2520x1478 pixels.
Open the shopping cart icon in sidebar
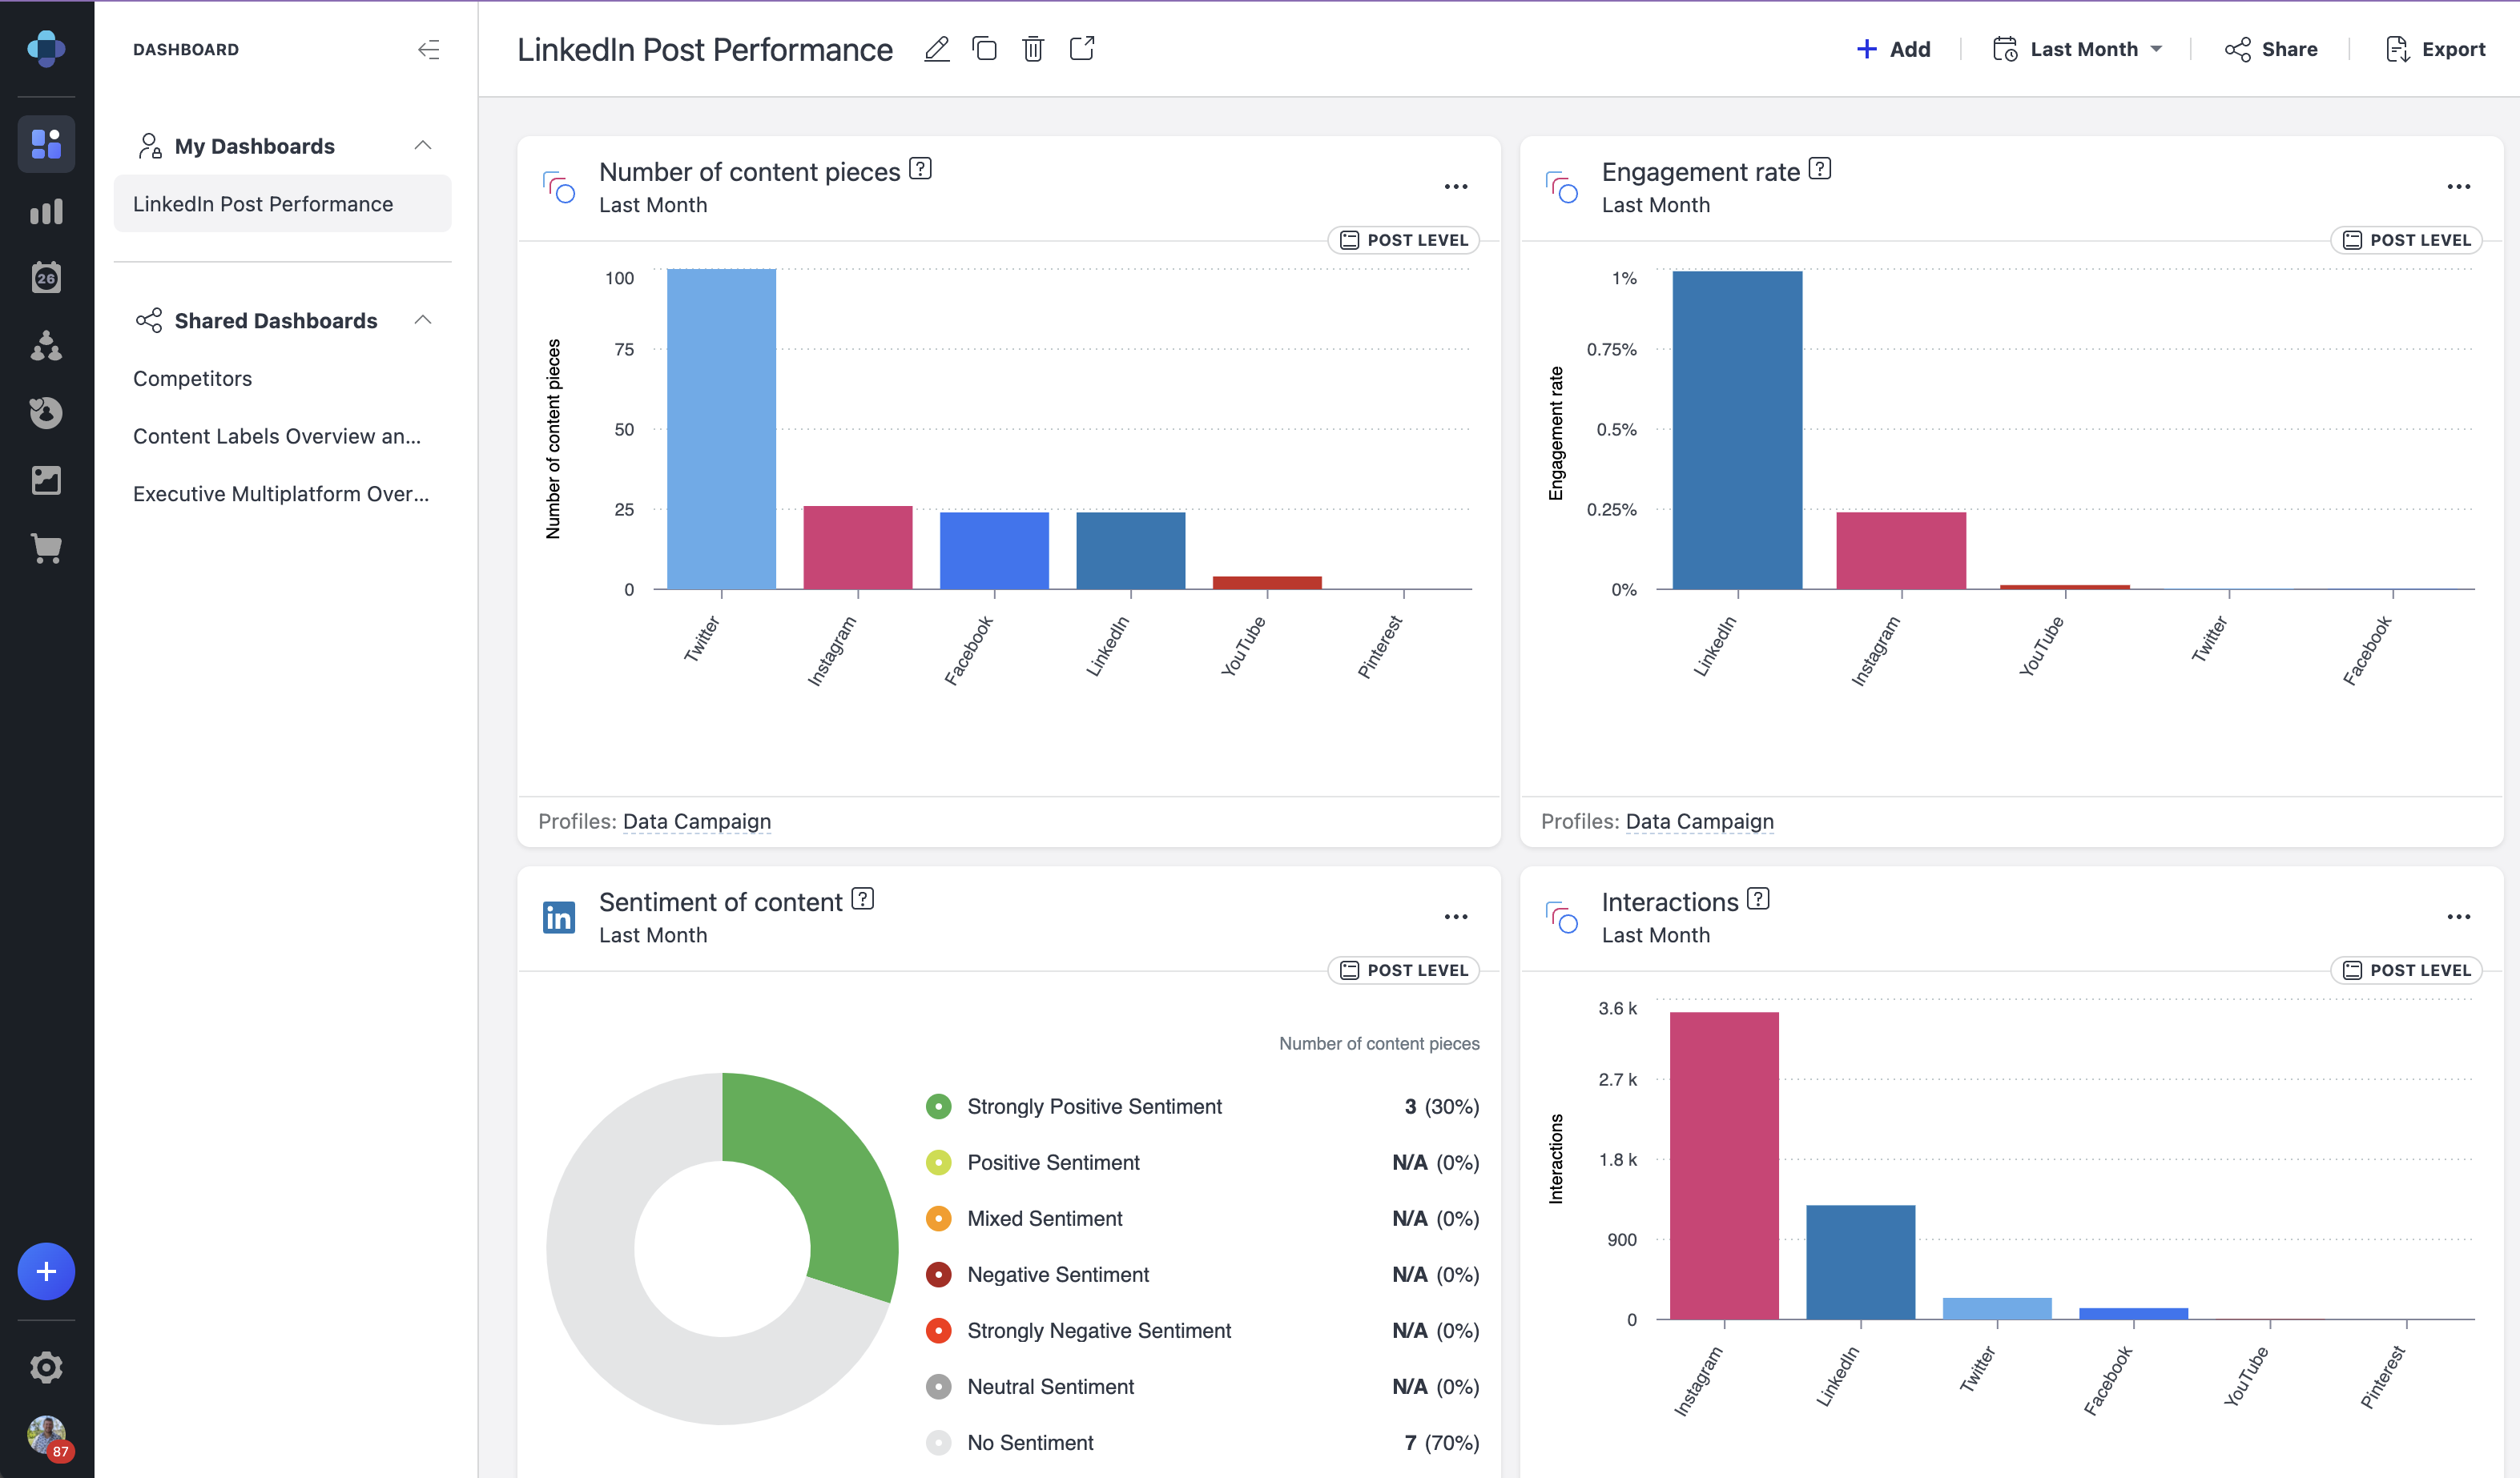click(46, 548)
